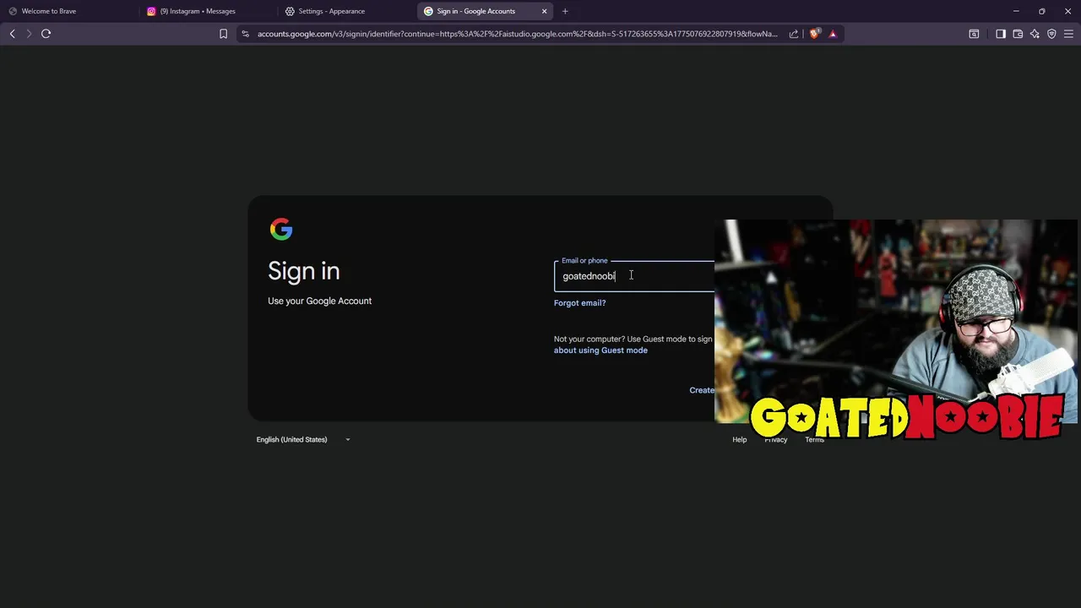Open Brave VPN shield icon
This screenshot has width=1081, height=608.
[x=1051, y=34]
